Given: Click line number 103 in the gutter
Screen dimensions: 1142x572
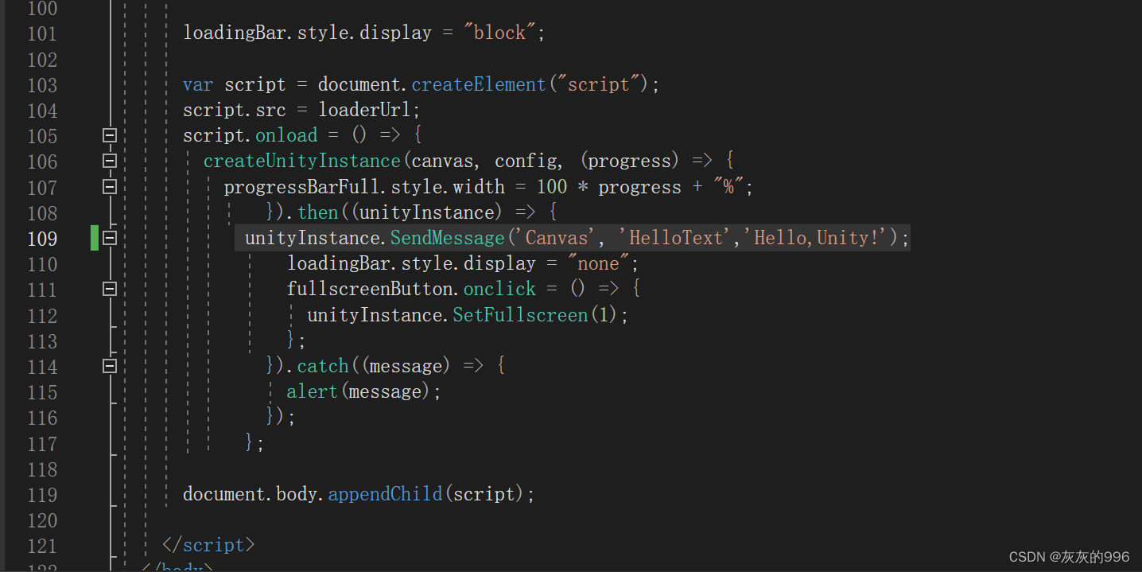Looking at the screenshot, I should [42, 84].
